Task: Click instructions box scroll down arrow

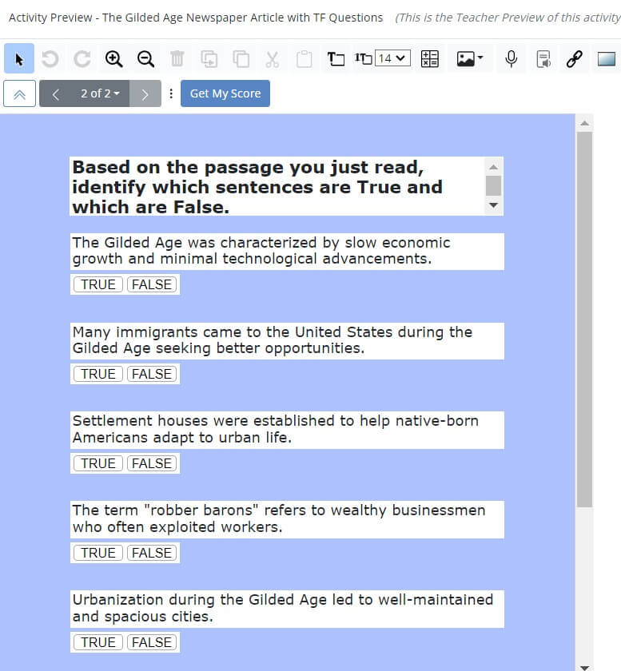Action: (x=493, y=205)
